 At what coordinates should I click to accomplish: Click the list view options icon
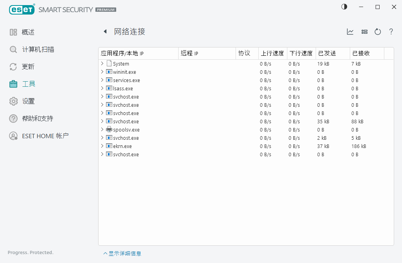(x=364, y=32)
